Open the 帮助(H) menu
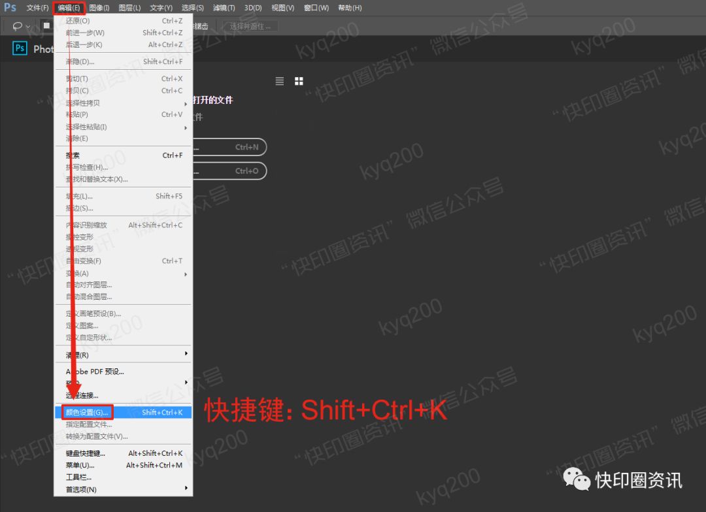706x512 pixels. point(350,8)
